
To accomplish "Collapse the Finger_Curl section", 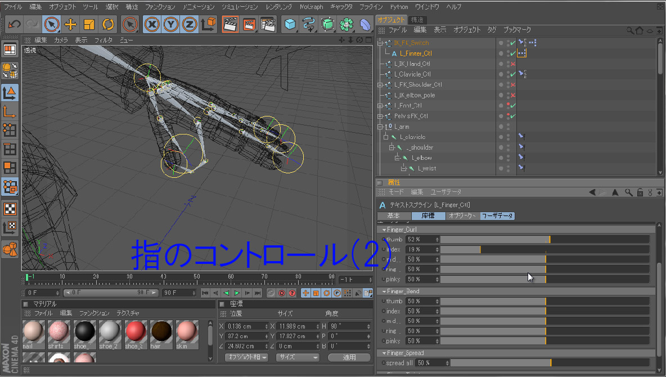I will click(x=385, y=230).
